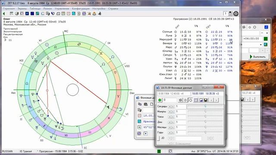Select the small circle mode in front dialog
276x155 pixels.
click(x=185, y=100)
